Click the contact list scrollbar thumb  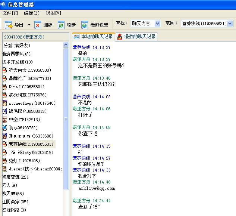point(66,119)
